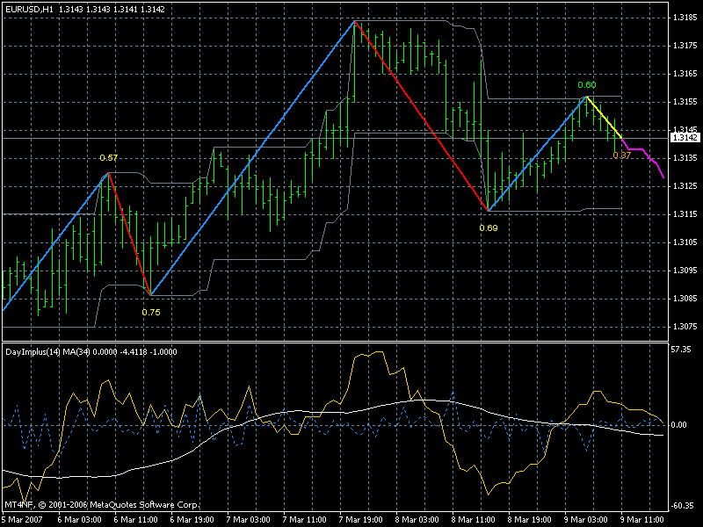
Task: Click the EURUSD,H1 chart title text
Action: (29, 10)
